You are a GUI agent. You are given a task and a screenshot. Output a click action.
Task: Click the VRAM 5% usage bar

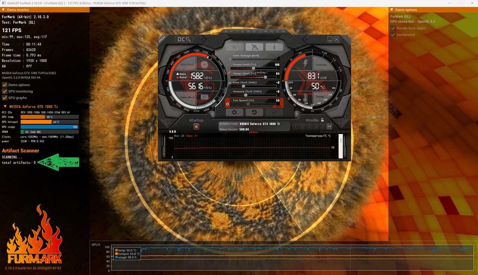click(x=50, y=132)
